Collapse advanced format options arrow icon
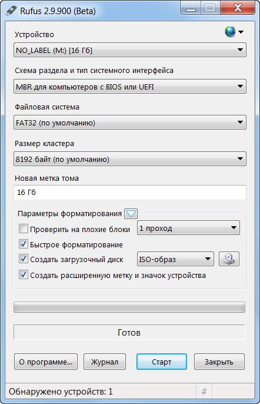Screen dimensions: 260x404 [131, 214]
